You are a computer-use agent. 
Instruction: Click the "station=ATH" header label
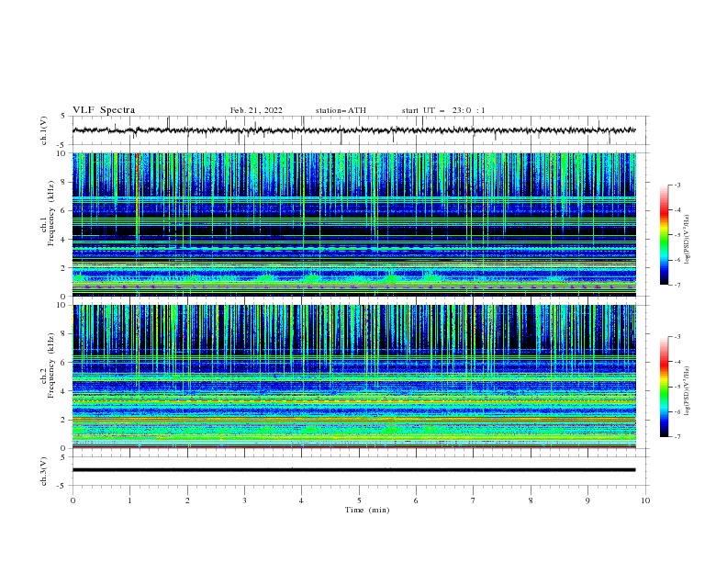(341, 110)
